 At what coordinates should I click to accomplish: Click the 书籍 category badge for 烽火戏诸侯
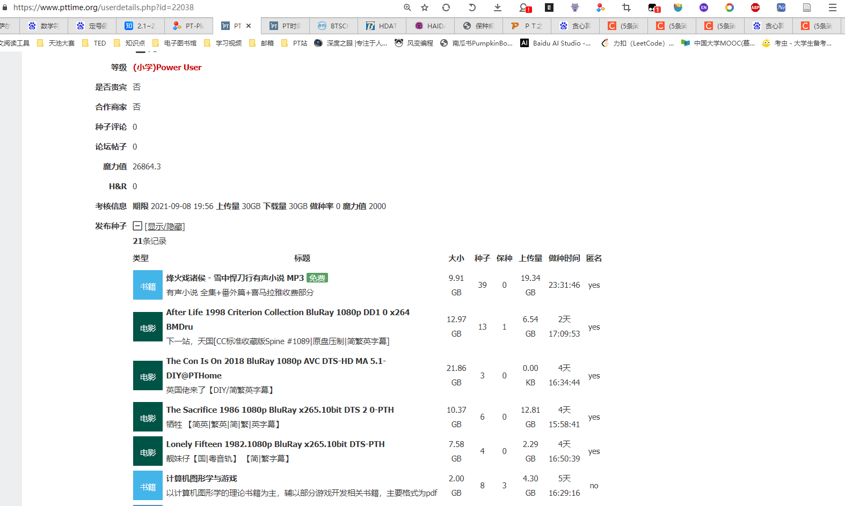pos(148,285)
